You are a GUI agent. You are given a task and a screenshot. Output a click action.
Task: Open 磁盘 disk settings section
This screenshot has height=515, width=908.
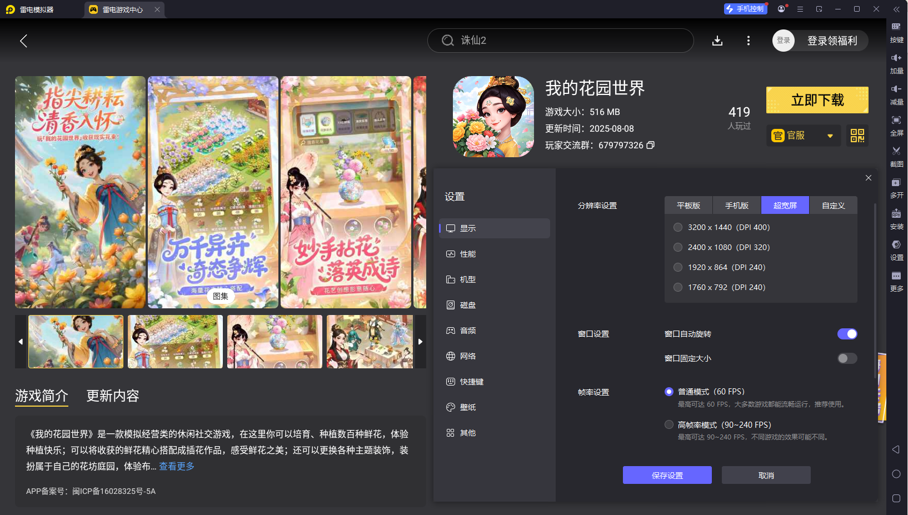(x=495, y=305)
